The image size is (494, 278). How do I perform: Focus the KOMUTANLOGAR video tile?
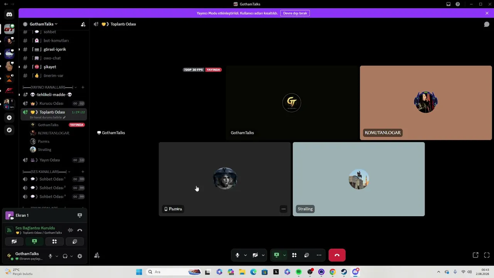(x=426, y=103)
